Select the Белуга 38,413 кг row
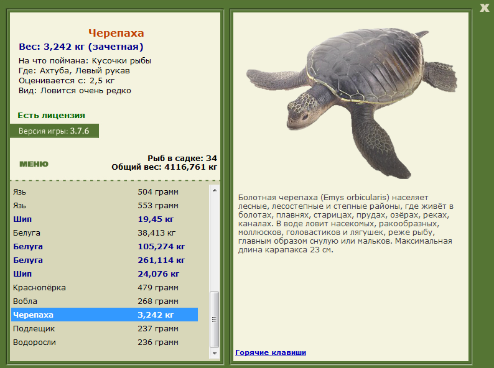494x368 pixels. pos(105,233)
